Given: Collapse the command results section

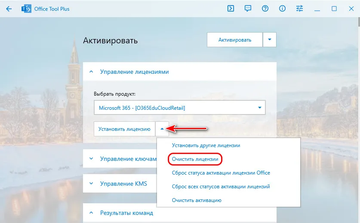Looking at the screenshot, I should click(91, 213).
